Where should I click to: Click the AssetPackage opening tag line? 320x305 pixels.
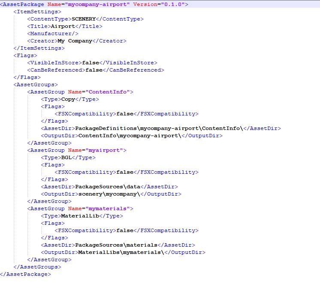tap(160, 4)
